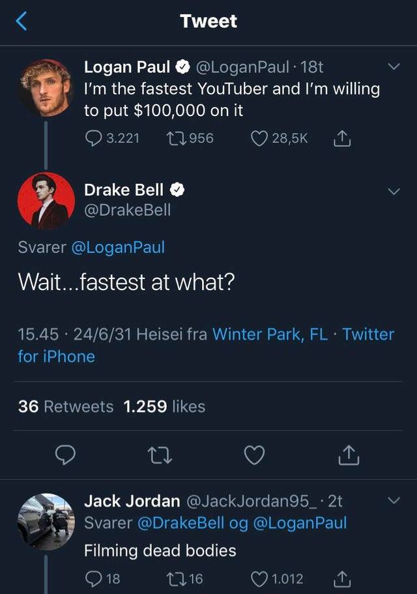The height and width of the screenshot is (594, 417).
Task: Like Logan Paul's tweet with 28,5K likes
Action: point(259,138)
